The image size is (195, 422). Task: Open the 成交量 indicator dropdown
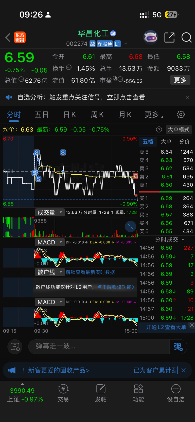coord(50,212)
